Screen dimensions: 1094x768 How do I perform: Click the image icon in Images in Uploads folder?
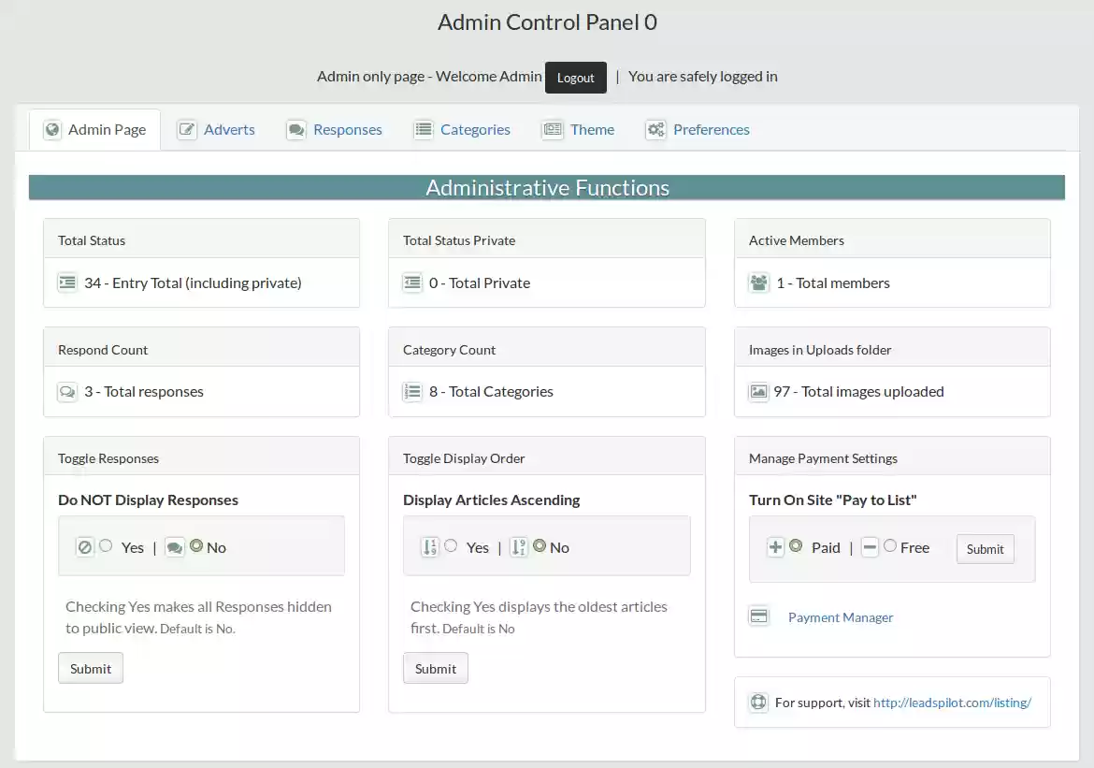point(758,391)
